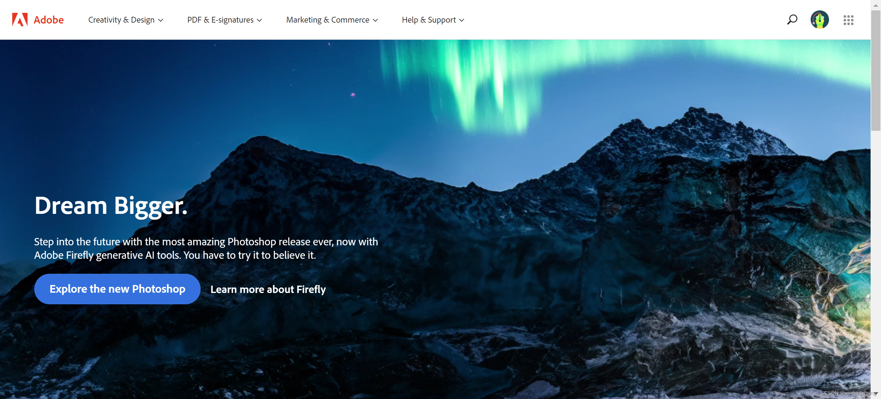Image resolution: width=881 pixels, height=399 pixels.
Task: Click the vertical scrollbar thumb
Action: [x=875, y=70]
